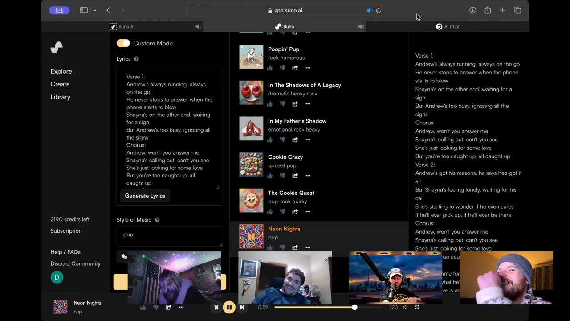The height and width of the screenshot is (321, 570).
Task: Skip to the next track
Action: coord(242,307)
